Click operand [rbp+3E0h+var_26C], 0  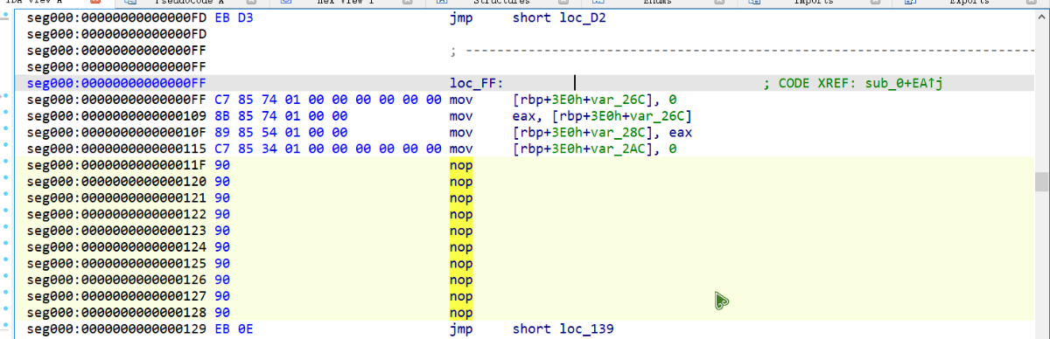point(595,100)
